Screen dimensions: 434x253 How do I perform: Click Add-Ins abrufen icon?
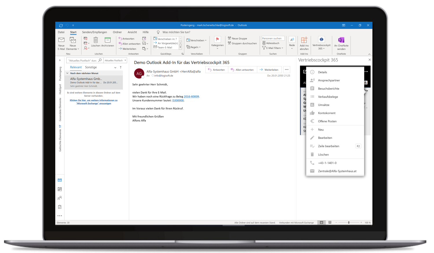pyautogui.click(x=304, y=40)
